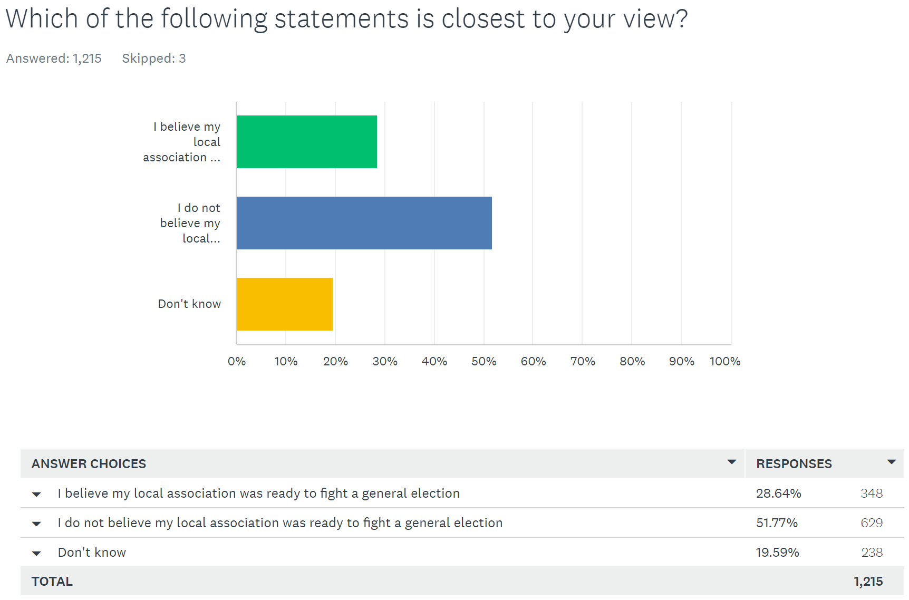Click the Don't know chart axis label
This screenshot has height=600, width=909.
point(189,304)
